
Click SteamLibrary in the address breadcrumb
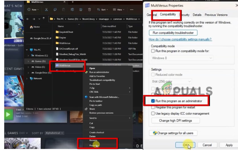[x=88, y=19]
